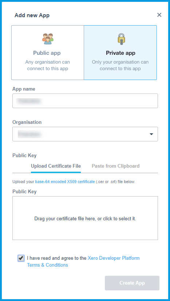Open the Xero Developer Platform link
This screenshot has height=301, width=170.
(114, 258)
